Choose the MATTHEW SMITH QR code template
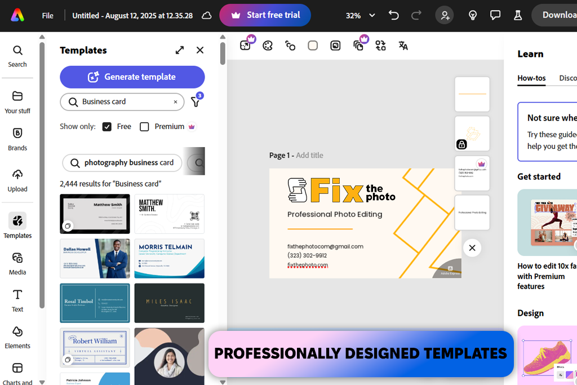577x385 pixels. click(169, 214)
